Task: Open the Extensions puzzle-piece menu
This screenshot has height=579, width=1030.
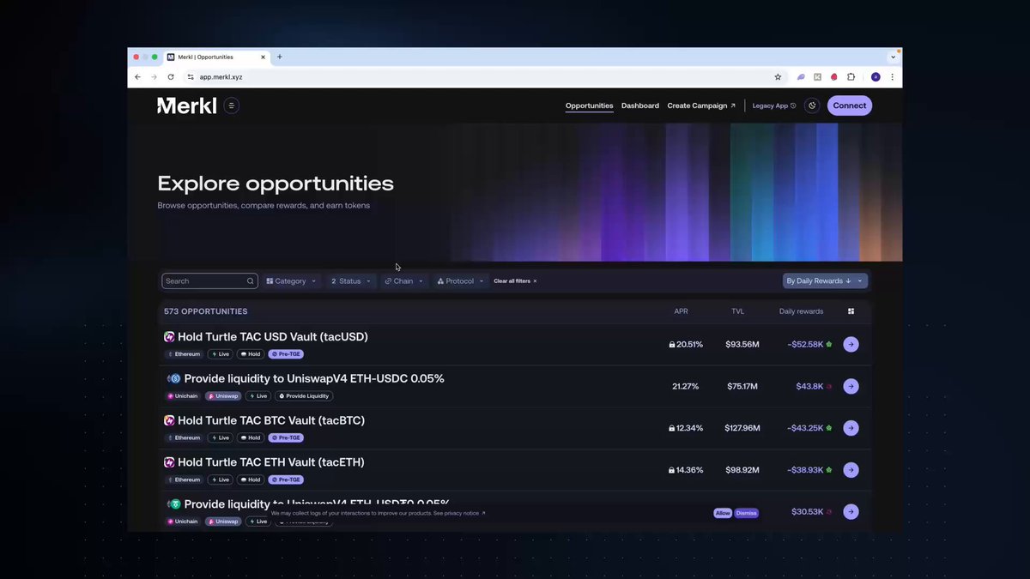Action: [x=851, y=76]
